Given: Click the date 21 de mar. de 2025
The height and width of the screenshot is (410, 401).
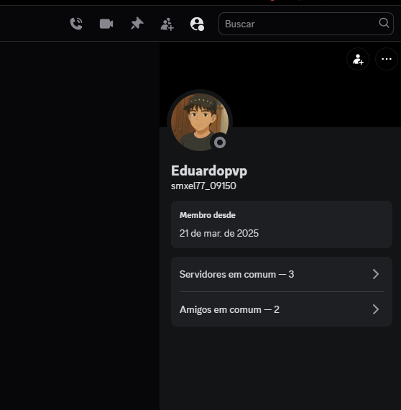Looking at the screenshot, I should coord(219,233).
